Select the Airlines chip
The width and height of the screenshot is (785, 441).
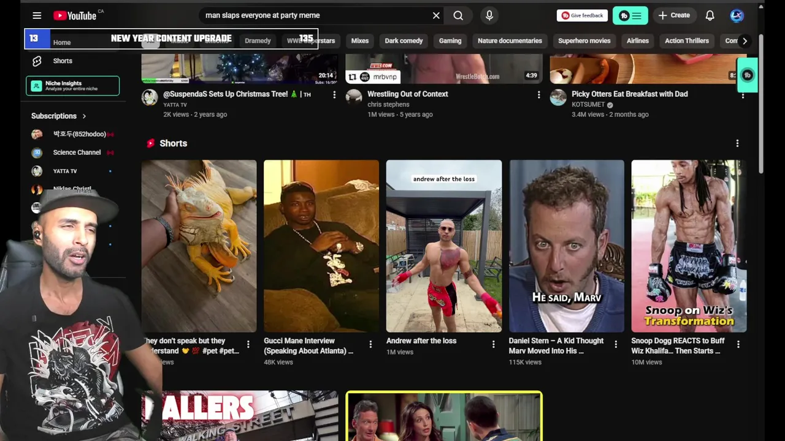[638, 41]
